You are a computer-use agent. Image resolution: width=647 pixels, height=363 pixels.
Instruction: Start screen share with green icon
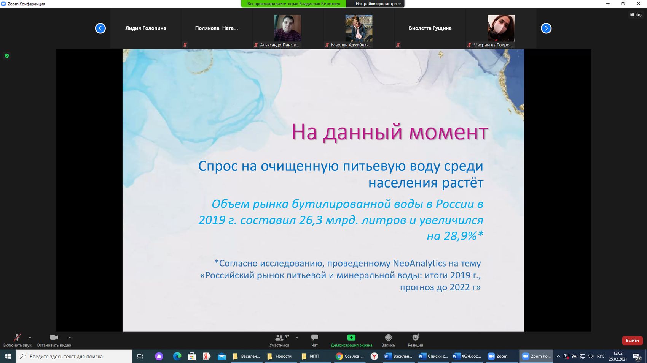pos(351,338)
